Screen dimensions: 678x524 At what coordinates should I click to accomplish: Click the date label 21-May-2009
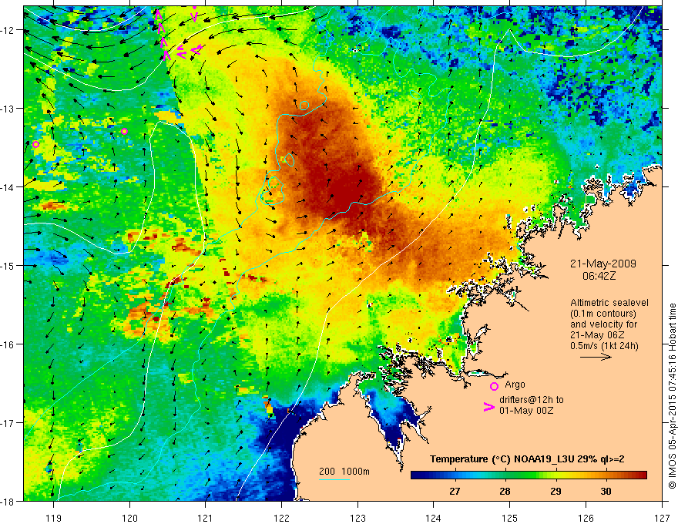pos(602,264)
